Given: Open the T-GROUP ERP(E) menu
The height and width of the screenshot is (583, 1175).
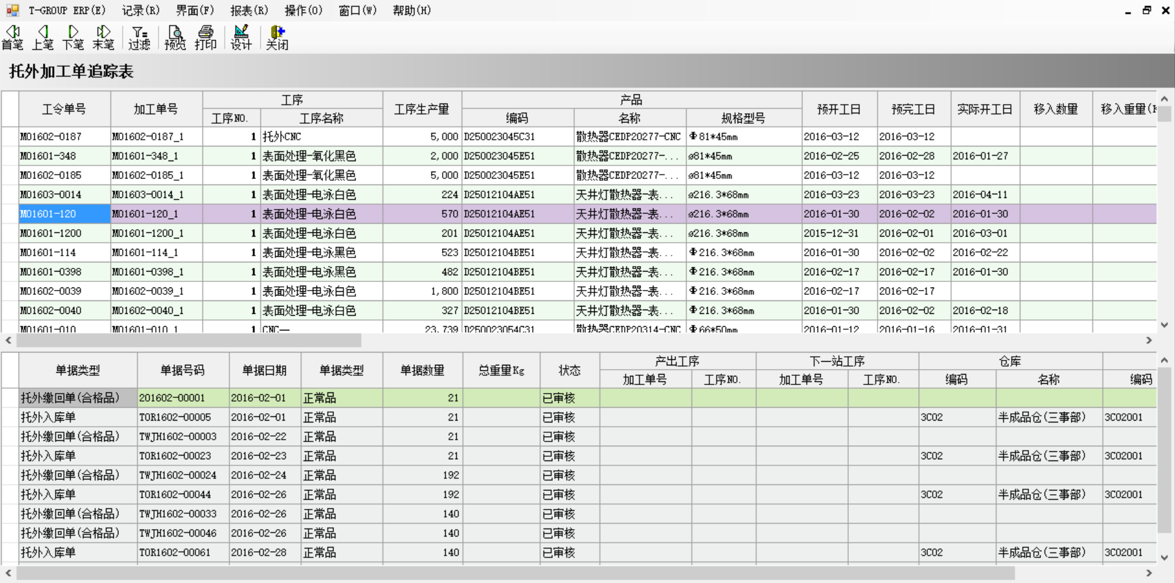Looking at the screenshot, I should (x=67, y=10).
